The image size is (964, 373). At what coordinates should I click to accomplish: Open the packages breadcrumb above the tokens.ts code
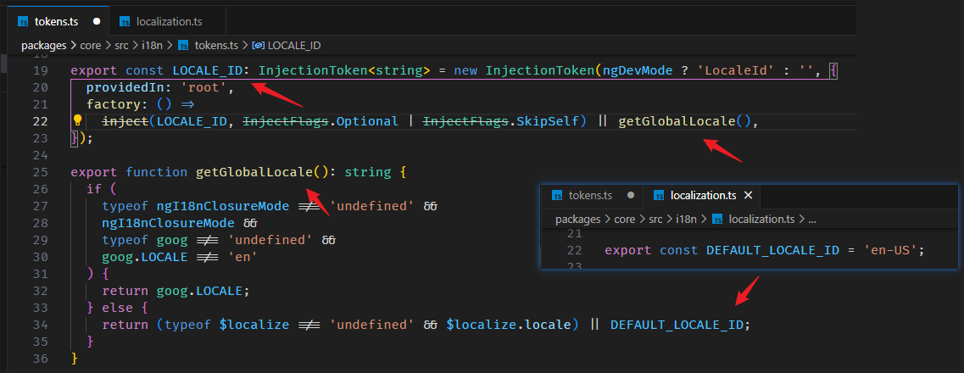coord(47,45)
